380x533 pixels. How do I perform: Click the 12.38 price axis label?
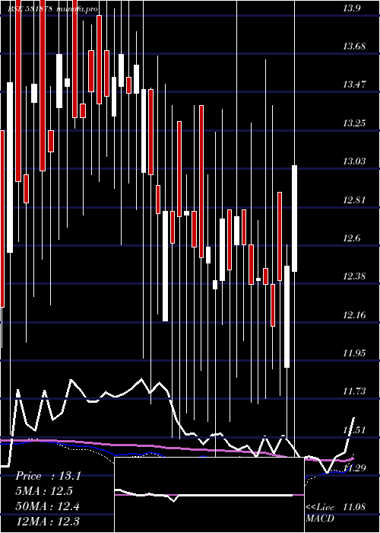[x=354, y=276]
